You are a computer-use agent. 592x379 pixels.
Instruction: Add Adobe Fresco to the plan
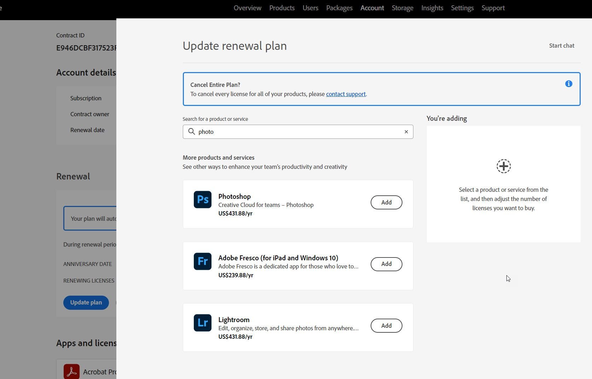pyautogui.click(x=386, y=264)
